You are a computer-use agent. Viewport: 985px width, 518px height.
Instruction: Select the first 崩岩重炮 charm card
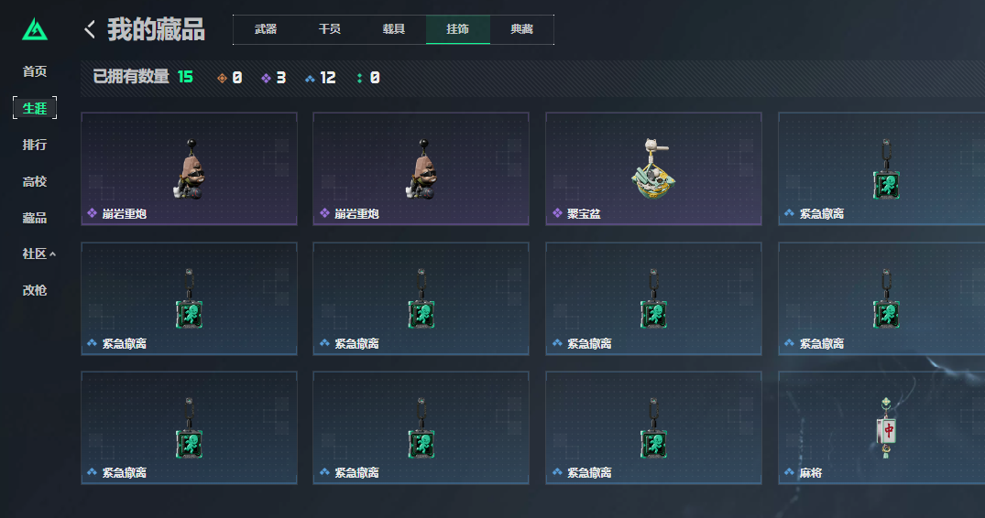[x=189, y=168]
